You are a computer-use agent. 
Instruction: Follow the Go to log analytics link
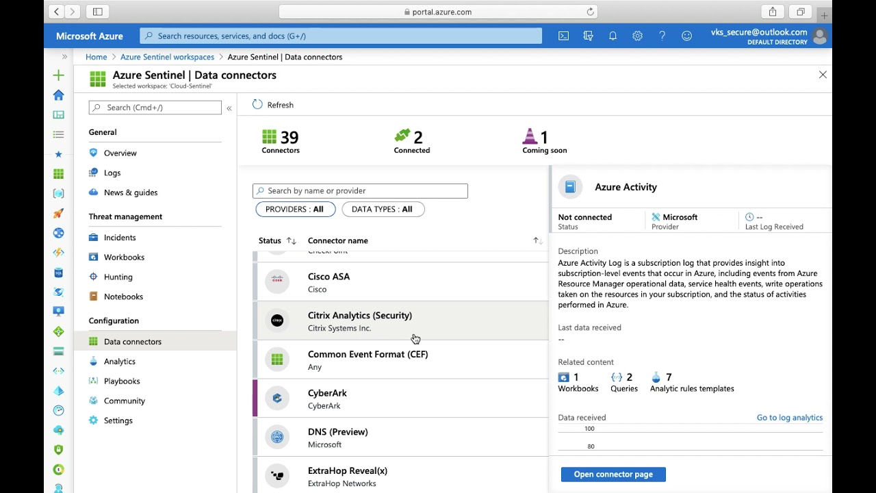click(790, 418)
